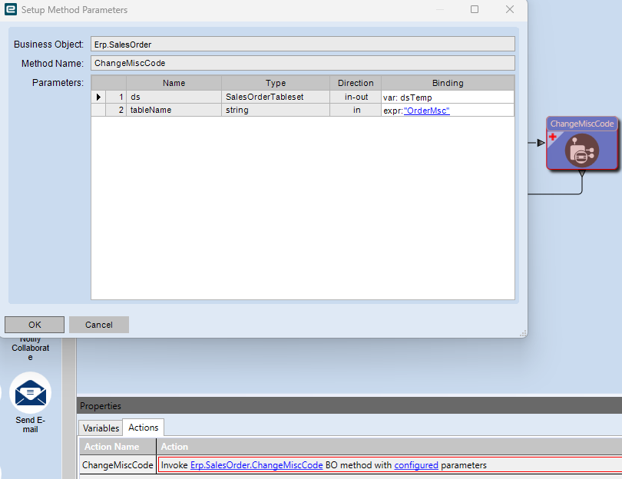Viewport: 622px width, 479px height.
Task: Select the row indicator arrow for ds
Action: tap(98, 97)
